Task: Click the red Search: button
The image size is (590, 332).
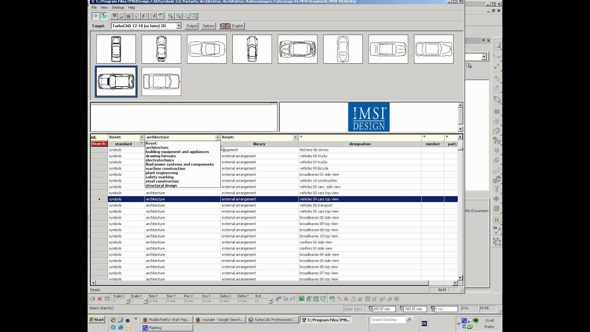Action: click(99, 144)
